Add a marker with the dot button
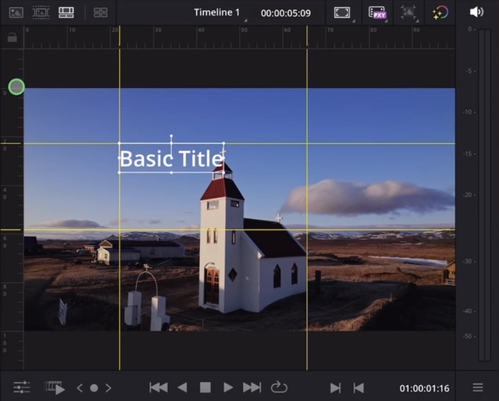This screenshot has height=401, width=499. coord(94,388)
